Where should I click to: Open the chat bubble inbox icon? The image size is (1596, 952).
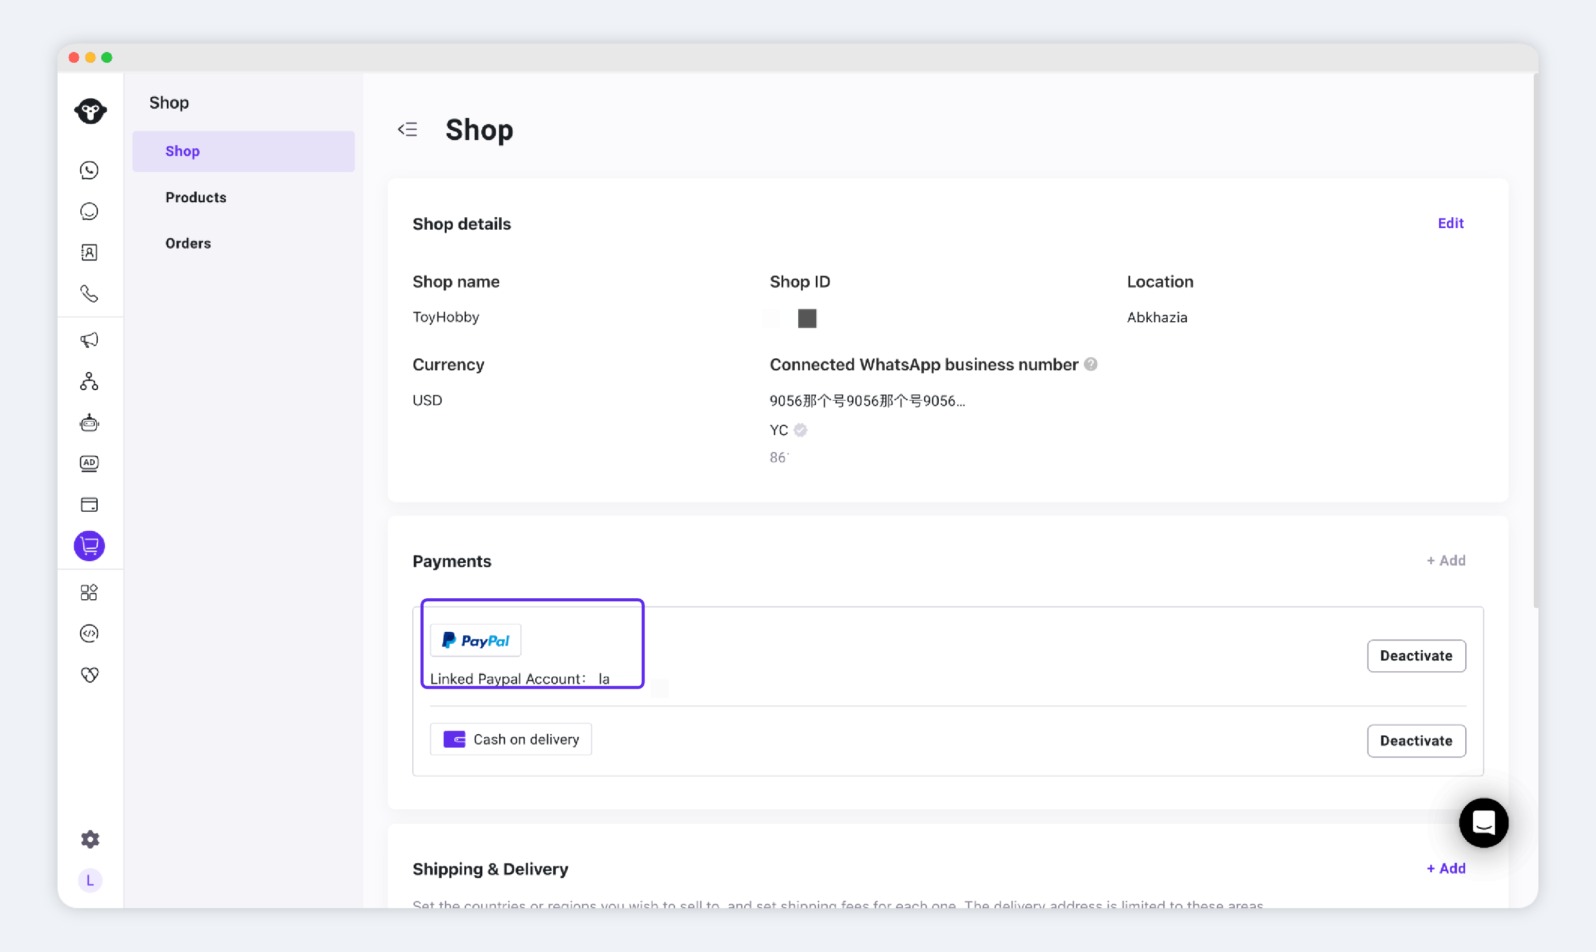89,211
